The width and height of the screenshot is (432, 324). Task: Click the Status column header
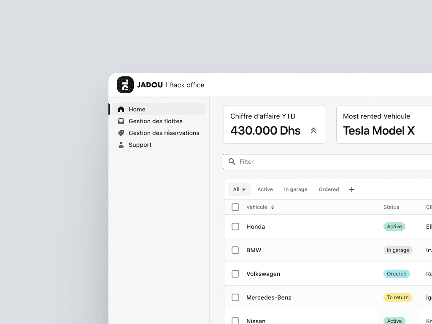coord(391,207)
